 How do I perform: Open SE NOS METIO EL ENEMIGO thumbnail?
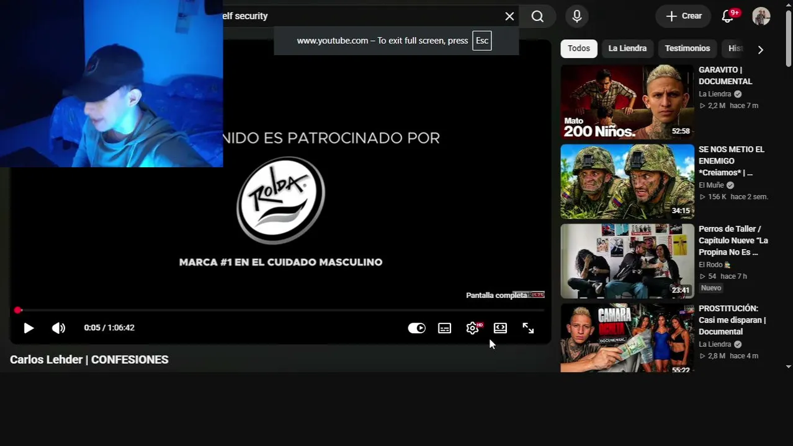pyautogui.click(x=627, y=181)
